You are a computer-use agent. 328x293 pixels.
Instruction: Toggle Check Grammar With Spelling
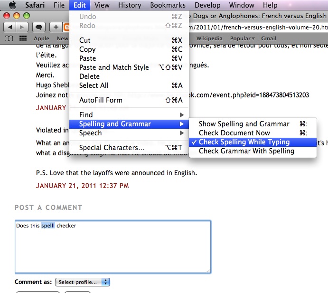click(253, 151)
